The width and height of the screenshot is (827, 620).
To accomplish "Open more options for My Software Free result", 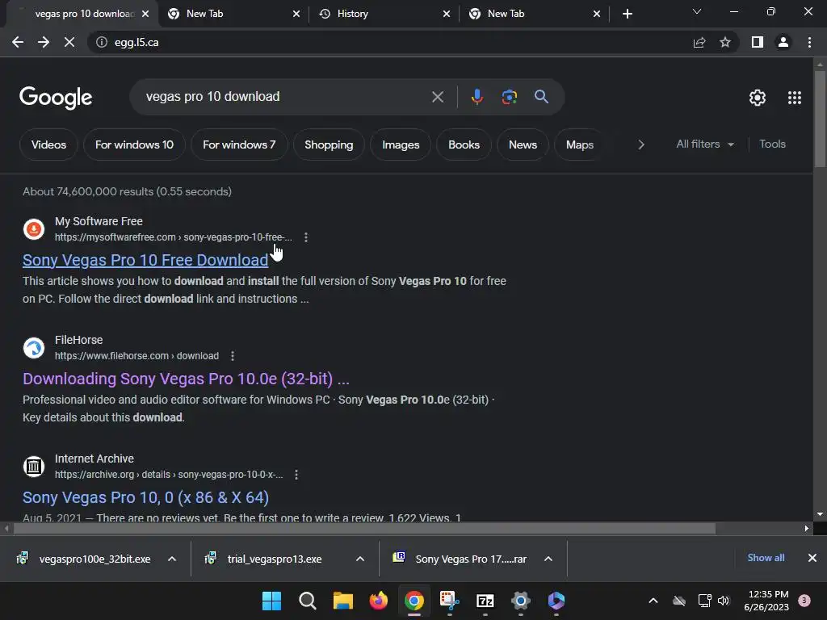I will [x=306, y=237].
